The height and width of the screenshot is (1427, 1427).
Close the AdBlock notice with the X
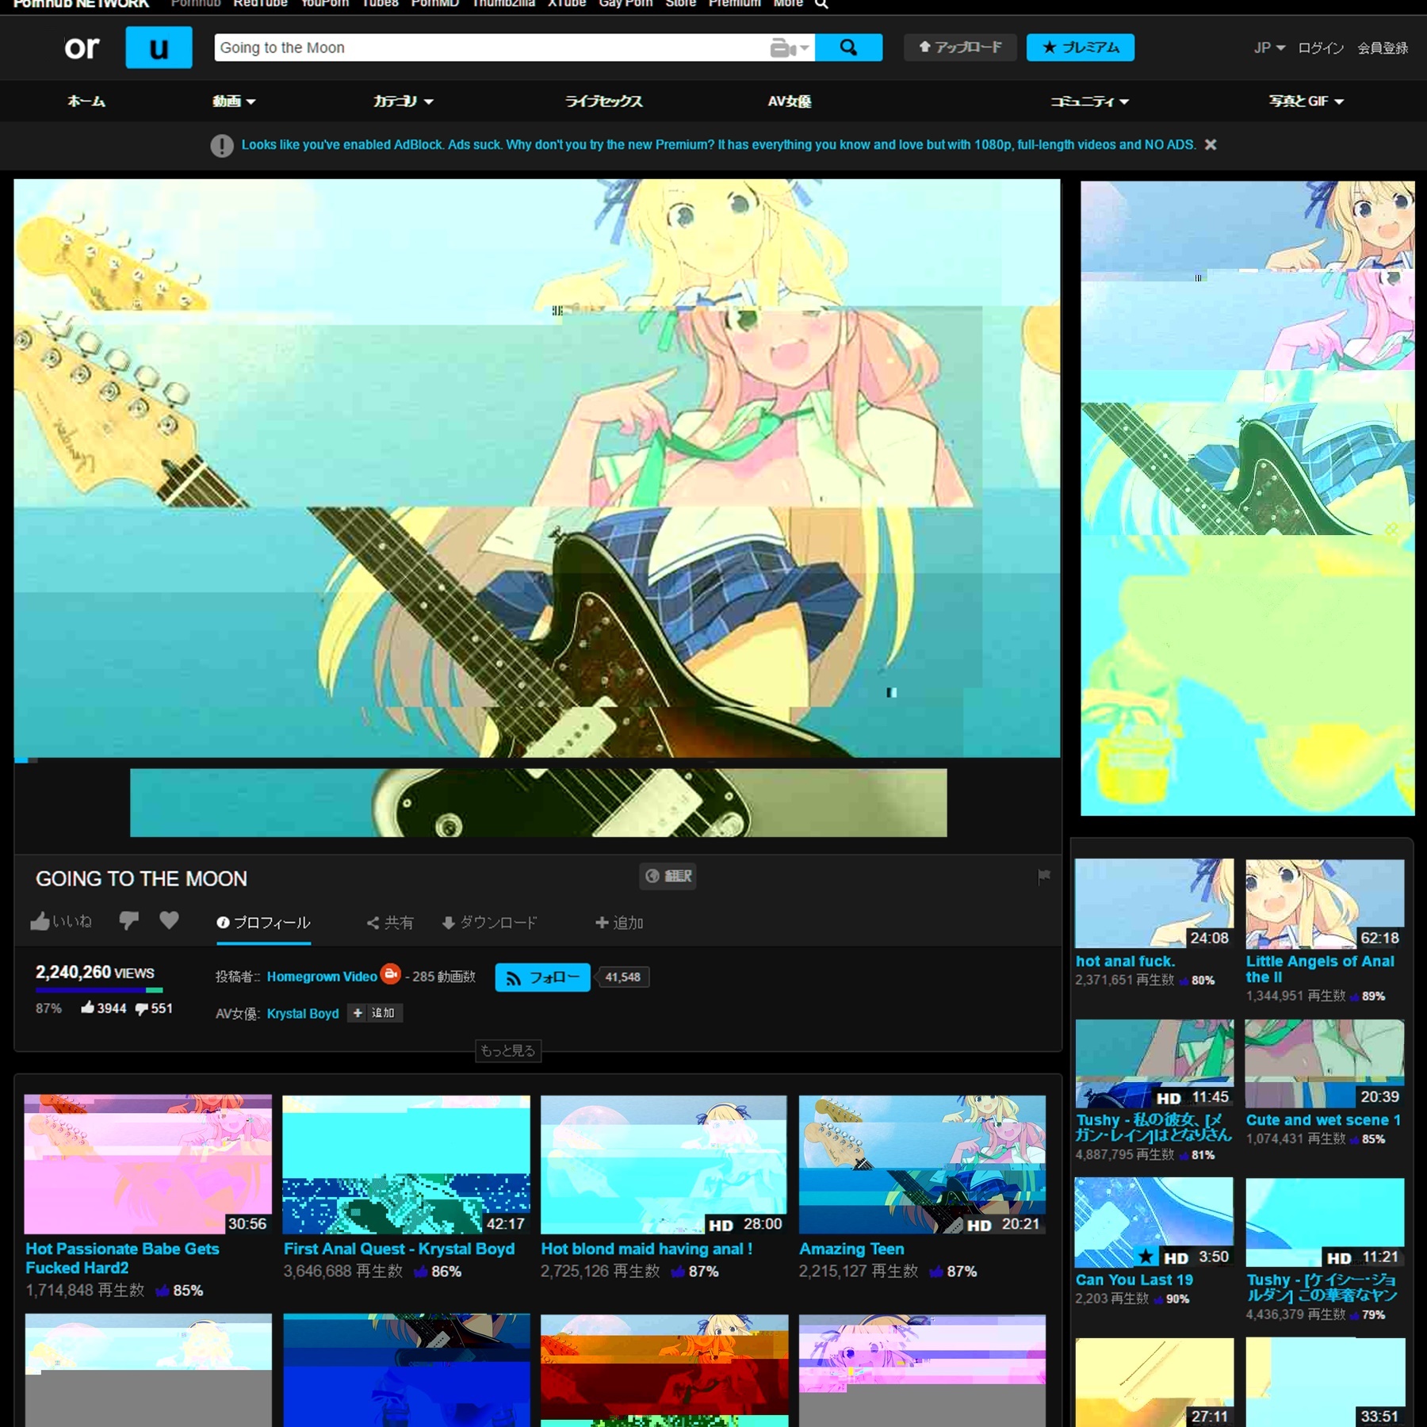1211,145
